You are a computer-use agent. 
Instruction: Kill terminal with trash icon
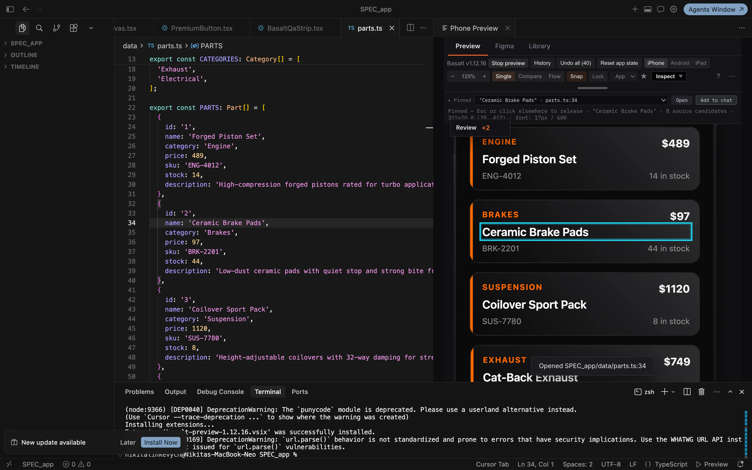click(701, 392)
